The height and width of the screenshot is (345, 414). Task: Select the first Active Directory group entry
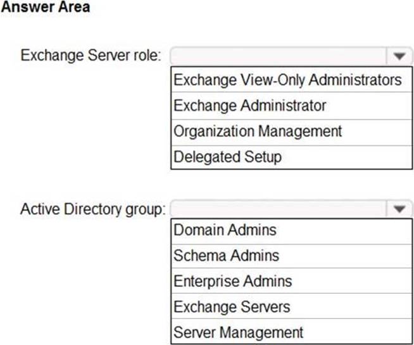pos(225,230)
